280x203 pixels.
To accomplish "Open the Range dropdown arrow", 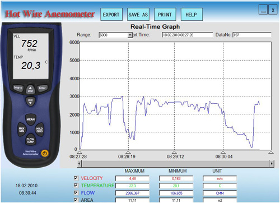I will pos(130,35).
